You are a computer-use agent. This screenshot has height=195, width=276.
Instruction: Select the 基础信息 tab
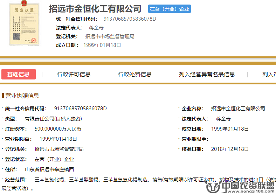click(19, 74)
